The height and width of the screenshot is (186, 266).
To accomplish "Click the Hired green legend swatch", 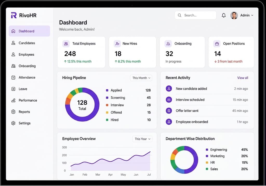I will [107, 120].
